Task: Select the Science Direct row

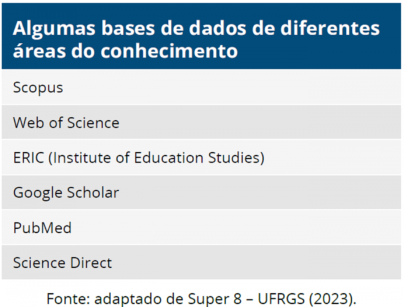Action: [201, 262]
